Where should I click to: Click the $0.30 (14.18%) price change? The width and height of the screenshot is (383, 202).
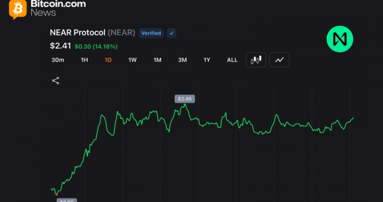coord(96,46)
